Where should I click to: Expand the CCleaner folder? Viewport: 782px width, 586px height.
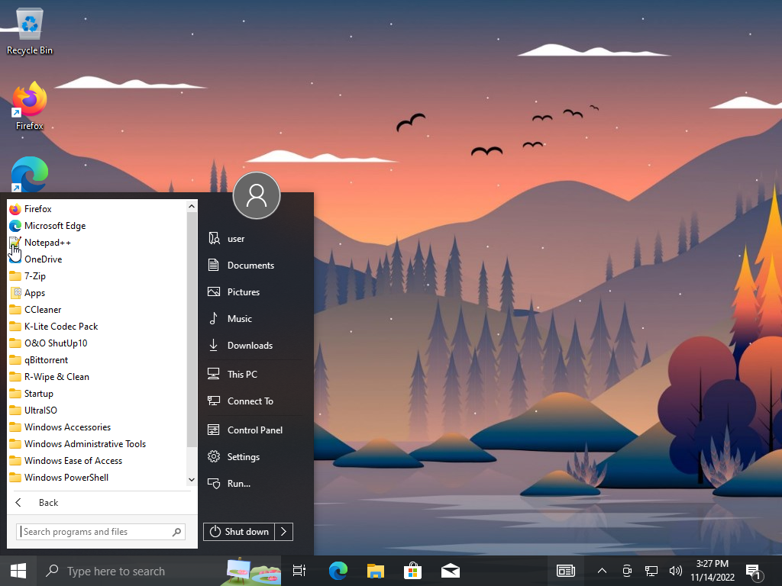click(97, 310)
